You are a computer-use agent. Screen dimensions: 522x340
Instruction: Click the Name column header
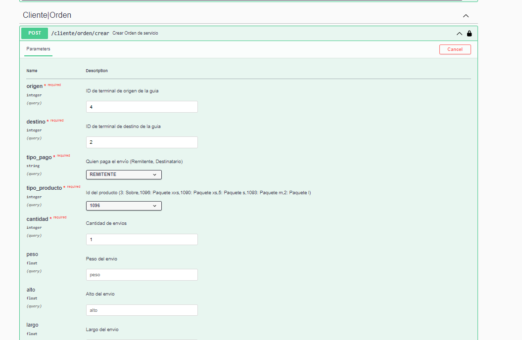point(32,71)
